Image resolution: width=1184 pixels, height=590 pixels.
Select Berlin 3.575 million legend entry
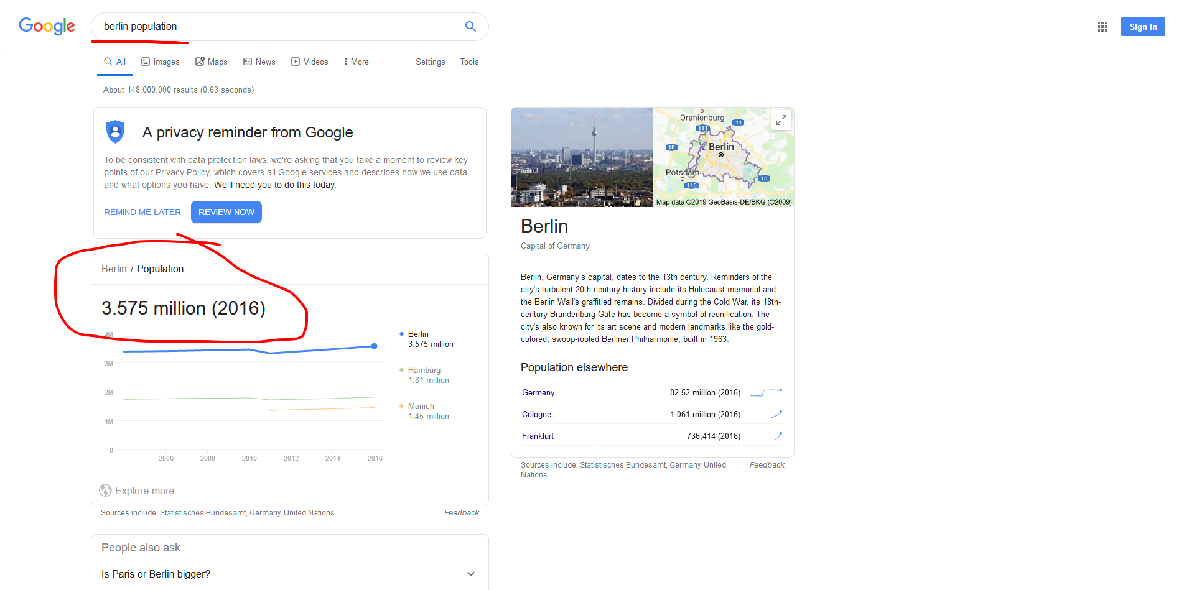[427, 339]
